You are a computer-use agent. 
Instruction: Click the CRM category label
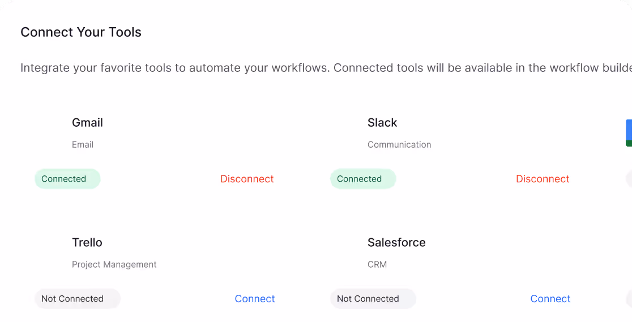pos(377,265)
